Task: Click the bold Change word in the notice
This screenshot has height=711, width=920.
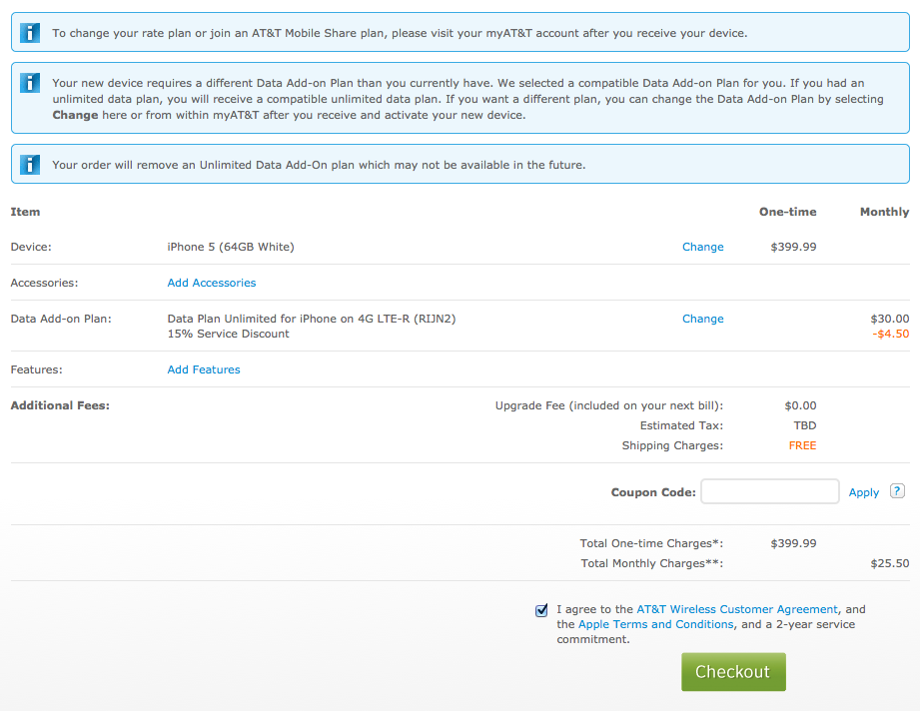Action: coord(75,115)
